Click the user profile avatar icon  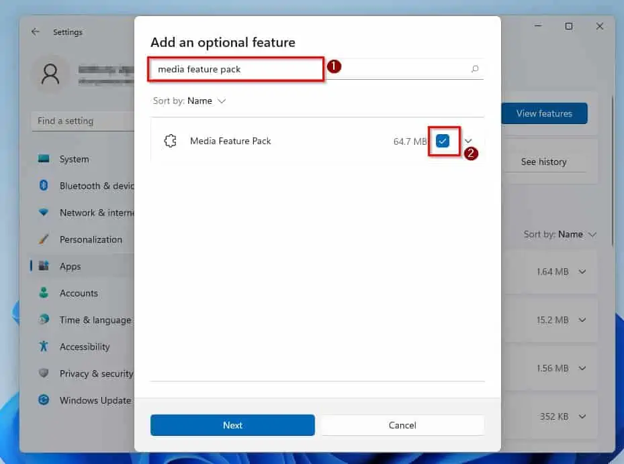click(50, 74)
